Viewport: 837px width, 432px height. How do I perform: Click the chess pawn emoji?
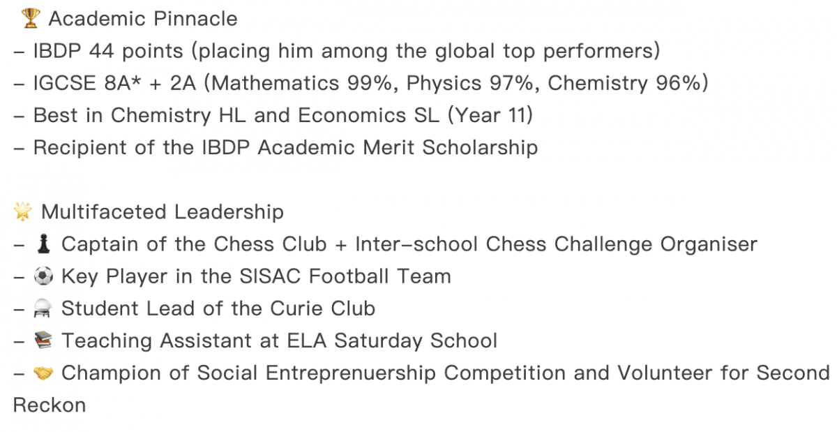coord(44,244)
